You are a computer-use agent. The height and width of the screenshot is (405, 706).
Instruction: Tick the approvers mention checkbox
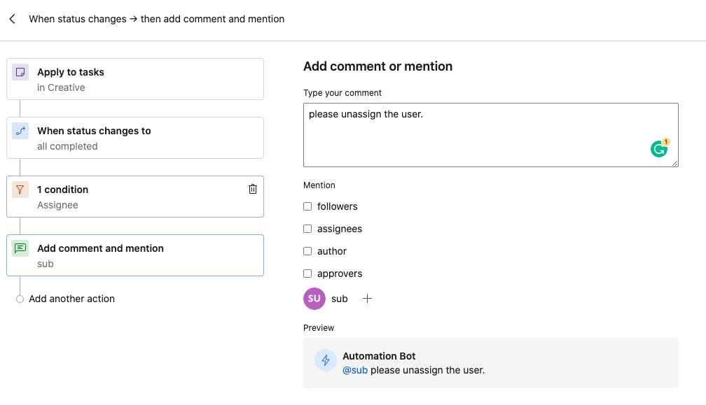[307, 273]
